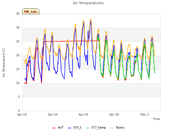Click the Time axis title
177x133 pixels.
[157, 119]
